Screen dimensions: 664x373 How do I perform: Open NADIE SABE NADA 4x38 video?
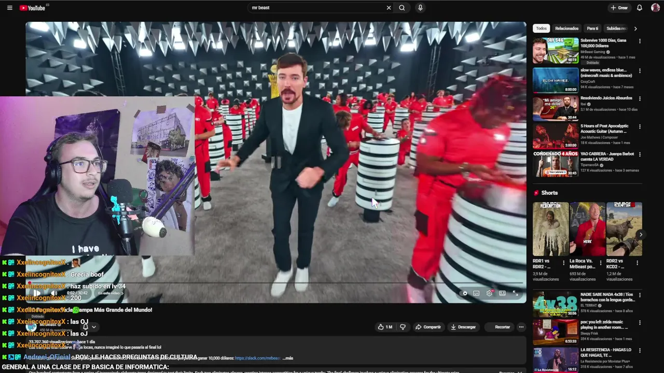(556, 304)
